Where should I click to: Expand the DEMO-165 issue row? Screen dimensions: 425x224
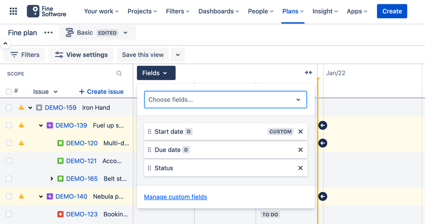52,179
